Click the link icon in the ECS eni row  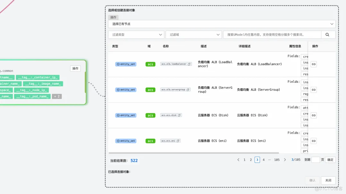tap(313, 140)
